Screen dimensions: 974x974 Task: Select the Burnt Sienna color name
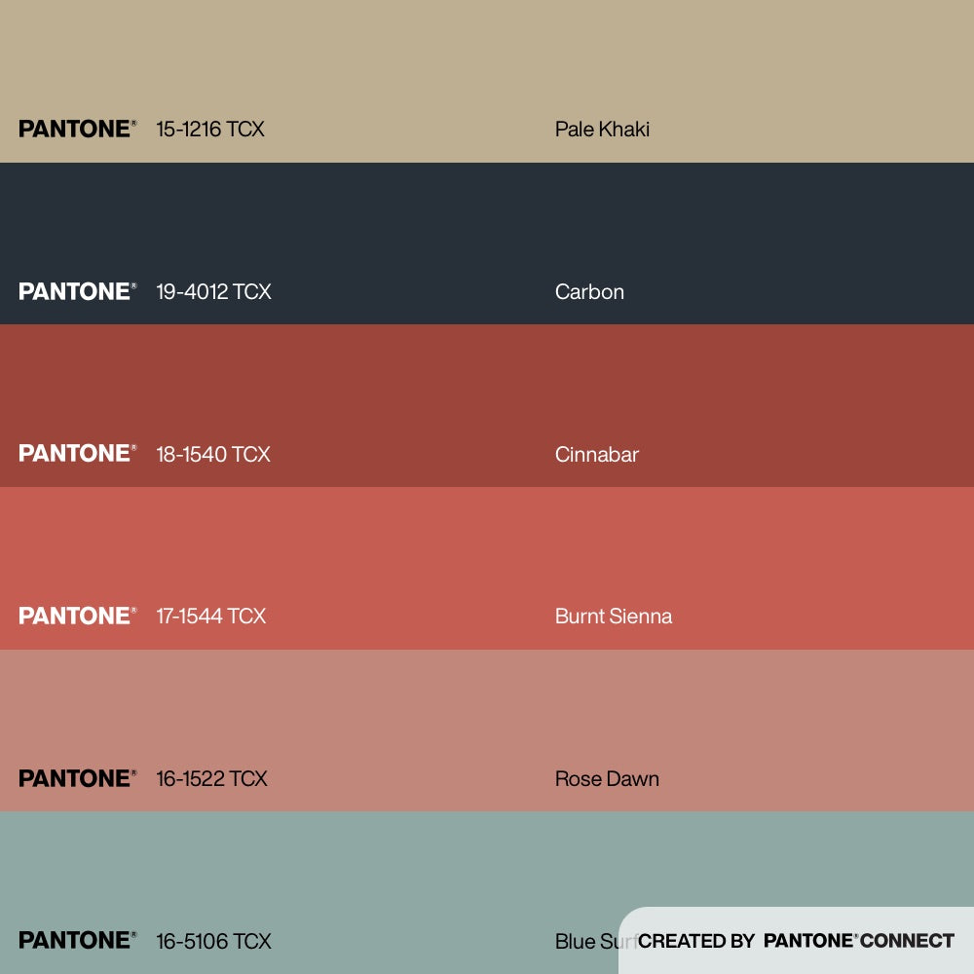[614, 617]
